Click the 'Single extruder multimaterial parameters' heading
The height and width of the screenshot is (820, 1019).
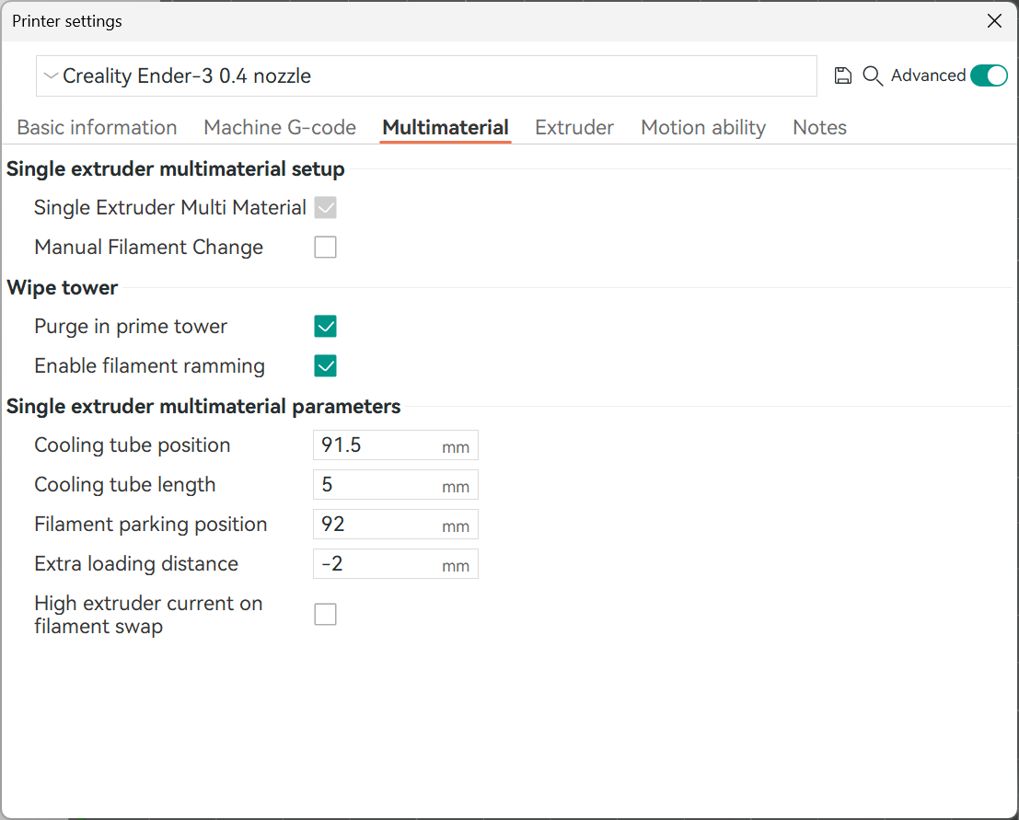coord(203,406)
